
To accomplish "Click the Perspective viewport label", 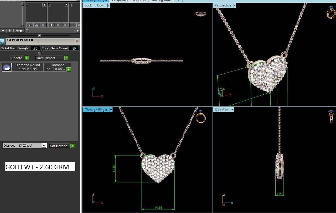I will click(x=223, y=5).
